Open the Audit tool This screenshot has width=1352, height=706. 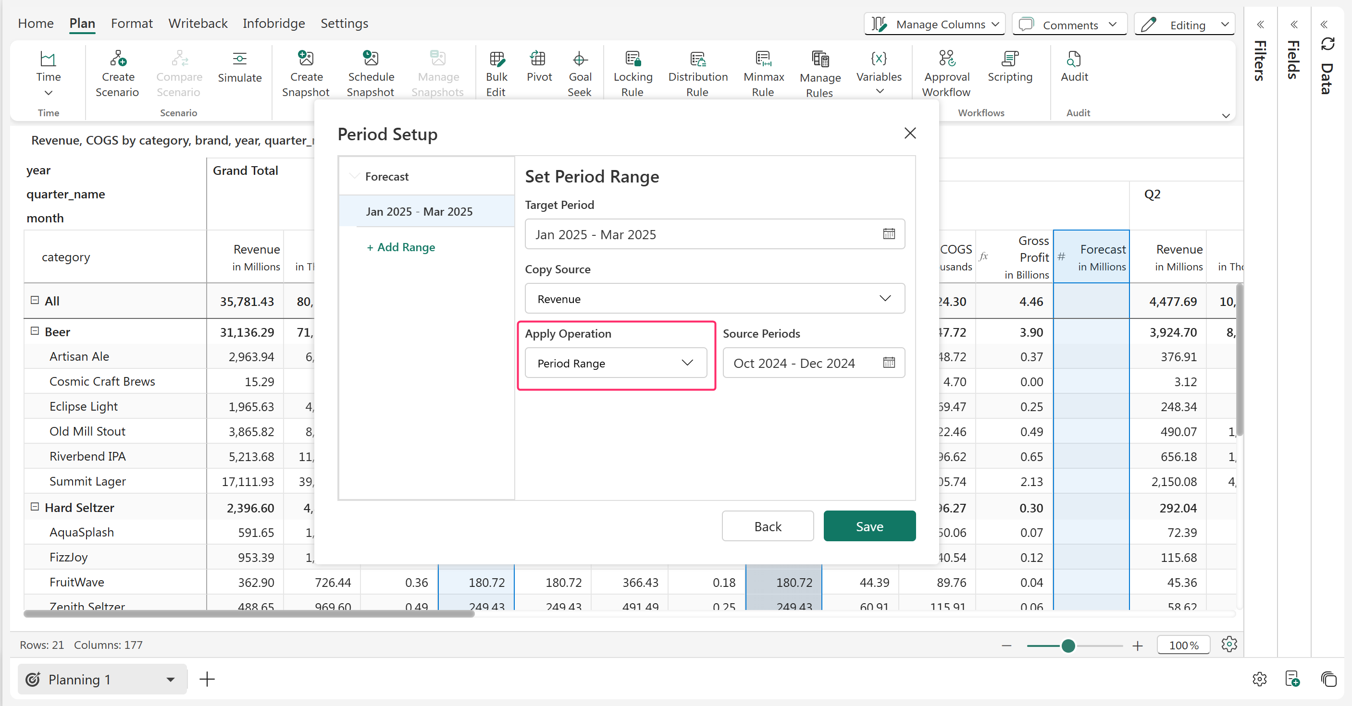point(1074,67)
